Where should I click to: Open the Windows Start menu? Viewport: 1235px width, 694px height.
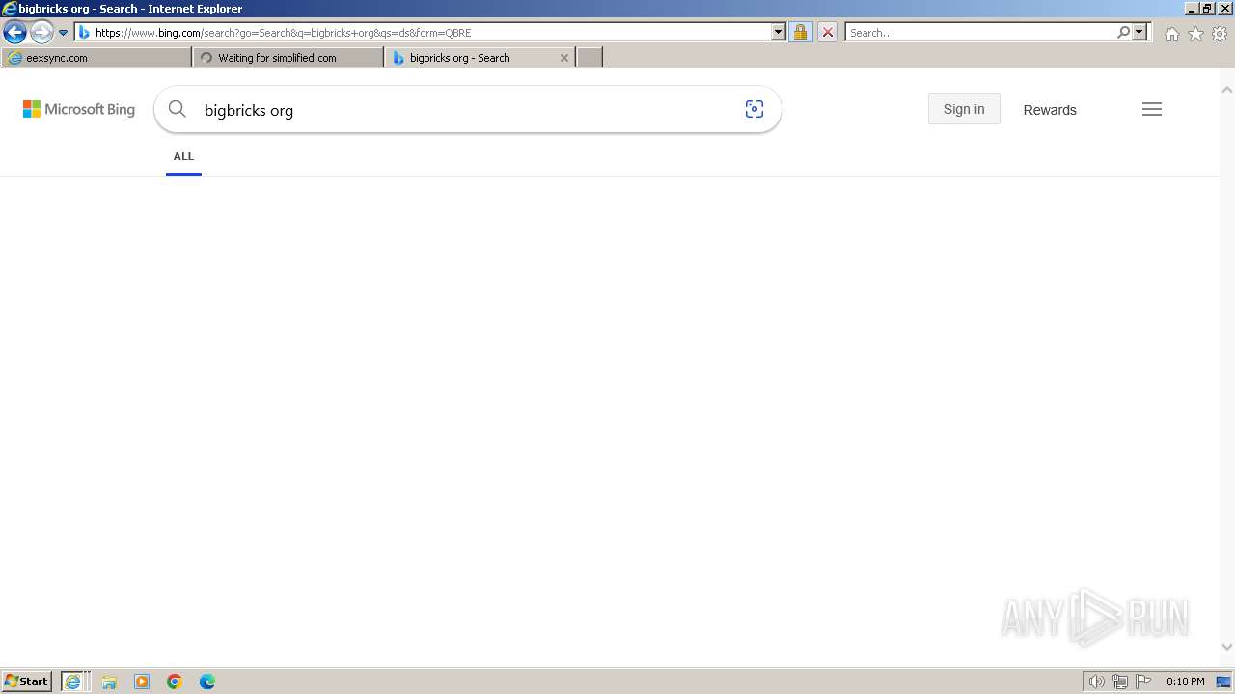point(26,681)
